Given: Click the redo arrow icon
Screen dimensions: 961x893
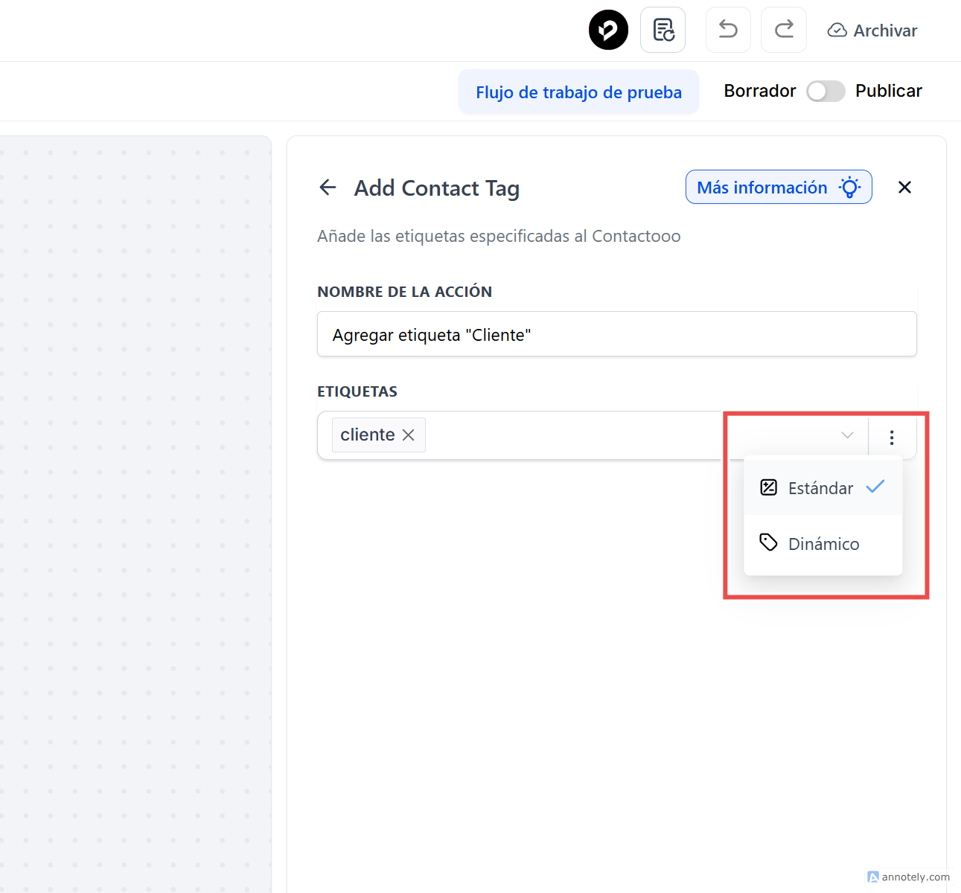Looking at the screenshot, I should (784, 30).
